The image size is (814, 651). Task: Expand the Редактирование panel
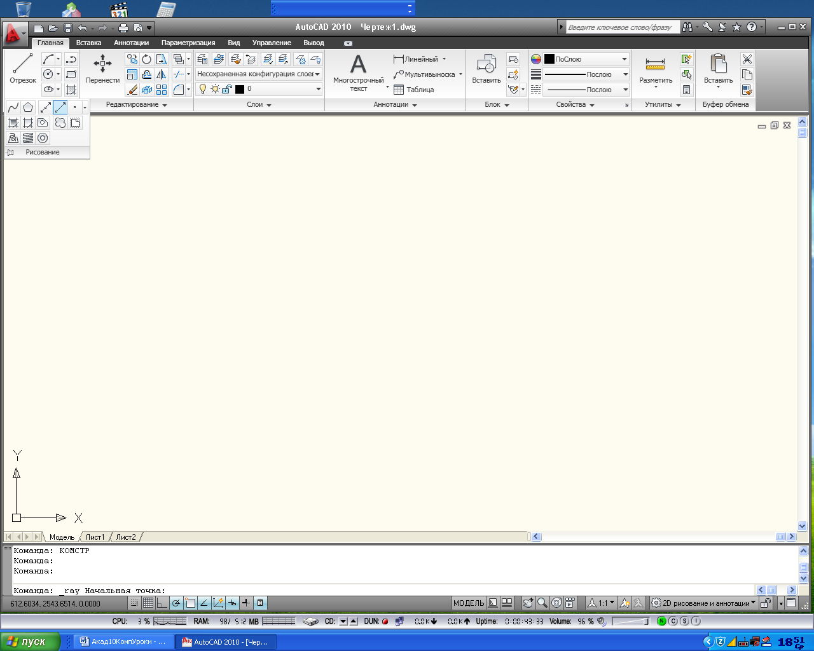[x=136, y=104]
